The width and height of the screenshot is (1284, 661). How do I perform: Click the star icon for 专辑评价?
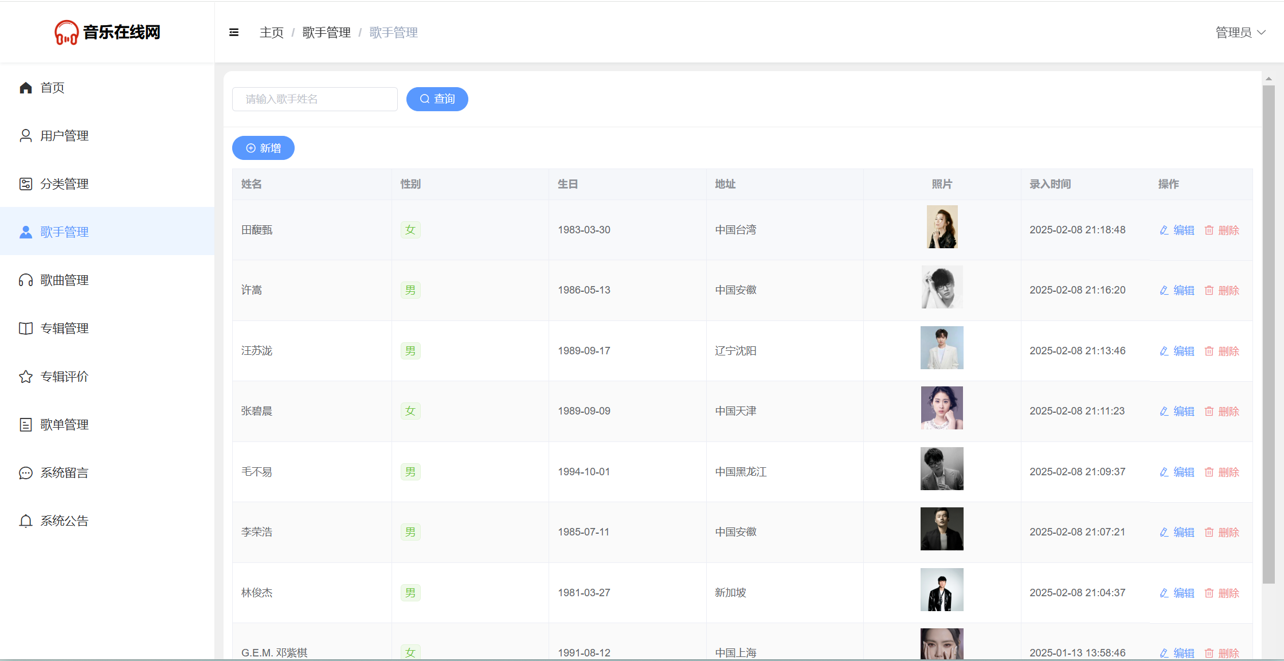tap(26, 377)
